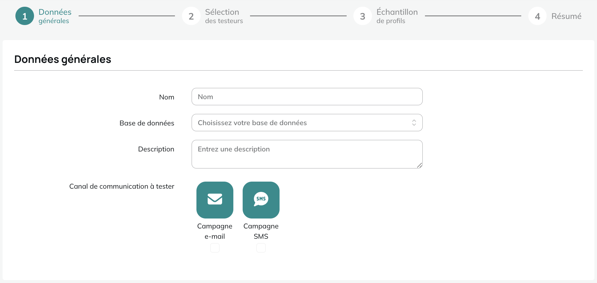This screenshot has width=597, height=283.
Task: Click the Campagne e-mail label text
Action: tap(215, 231)
